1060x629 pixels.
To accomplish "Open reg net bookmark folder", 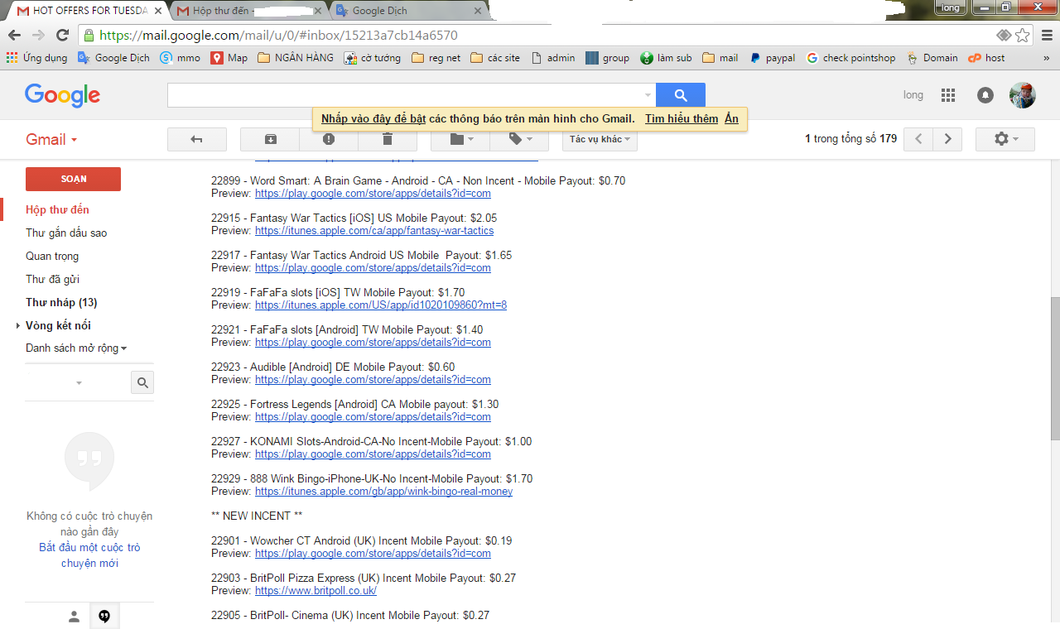I will (436, 58).
